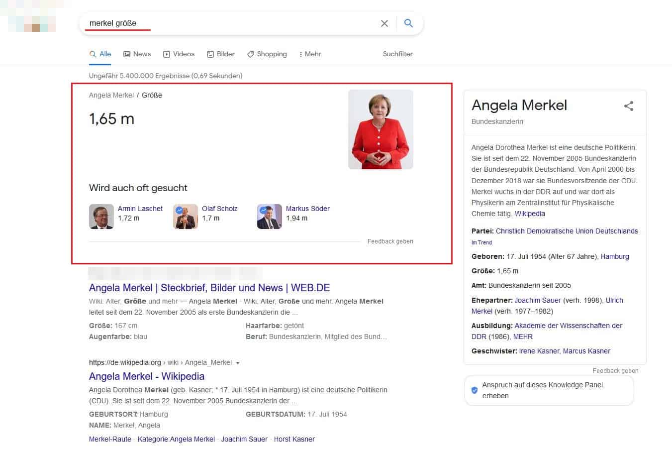Image resolution: width=672 pixels, height=453 pixels.
Task: Open Akademie der Wissenschaften der DDR link
Action: (547, 331)
